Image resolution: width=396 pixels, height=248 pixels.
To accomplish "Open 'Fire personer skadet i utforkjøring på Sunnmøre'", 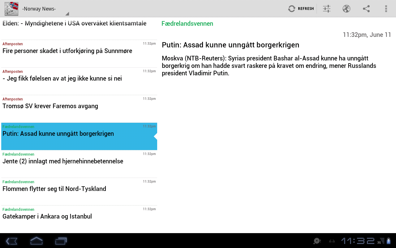I will [x=79, y=54].
